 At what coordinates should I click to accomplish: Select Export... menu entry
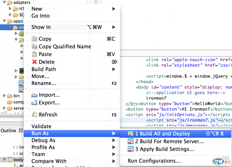tap(72, 103)
